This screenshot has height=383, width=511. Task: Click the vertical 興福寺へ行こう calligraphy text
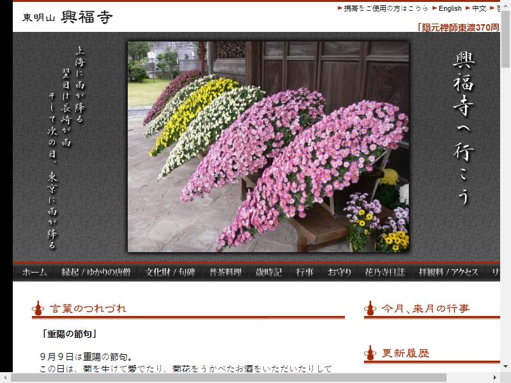coord(464,129)
